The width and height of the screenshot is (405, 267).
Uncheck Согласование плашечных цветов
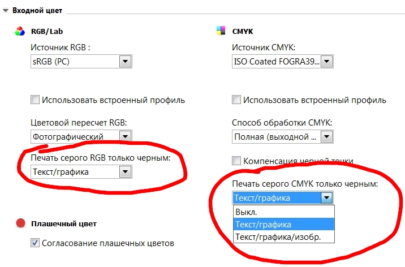click(35, 243)
